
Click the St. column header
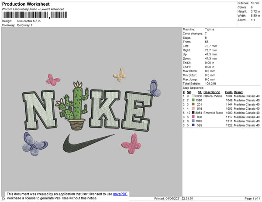[200, 92]
